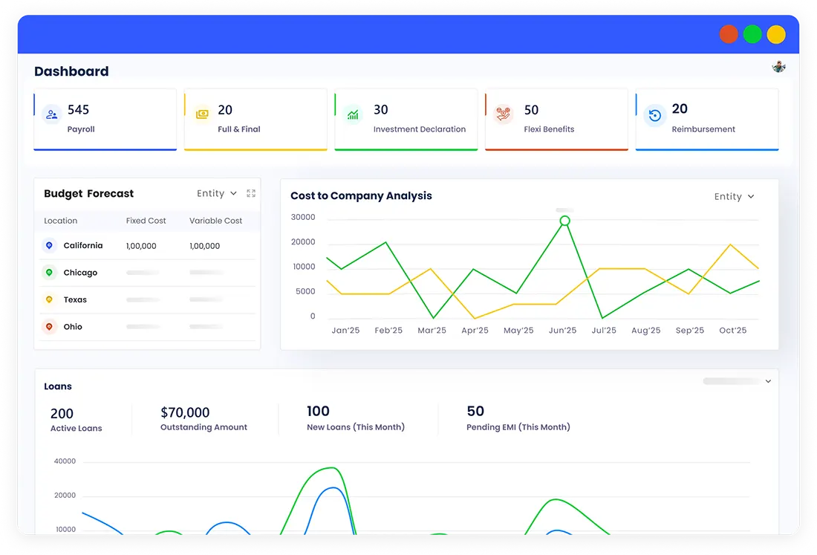Select the Texas row in Budget Forecast
Viewport: 817px width, 555px height.
pyautogui.click(x=75, y=300)
